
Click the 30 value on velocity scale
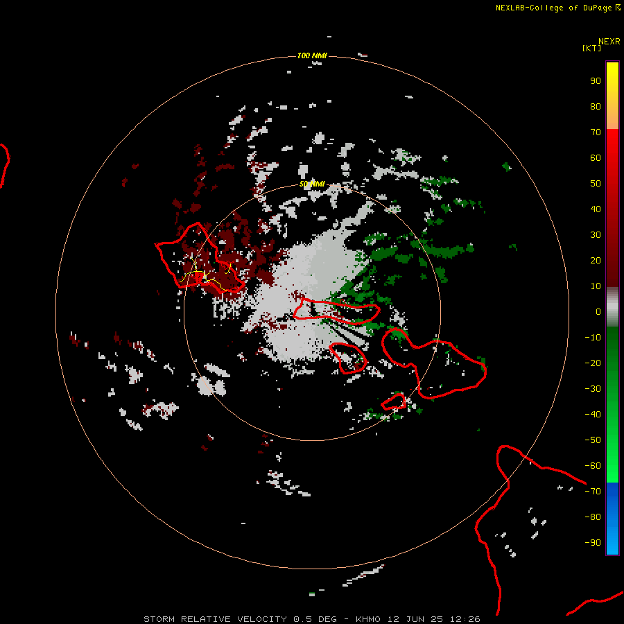point(596,235)
